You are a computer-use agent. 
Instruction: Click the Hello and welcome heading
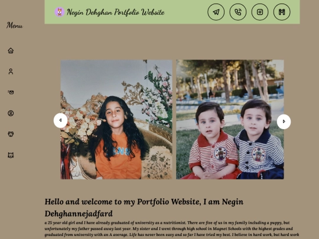click(x=144, y=208)
